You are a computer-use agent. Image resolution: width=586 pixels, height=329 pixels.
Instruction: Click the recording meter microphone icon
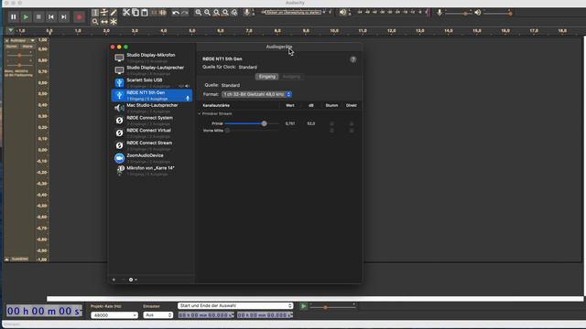point(246,12)
